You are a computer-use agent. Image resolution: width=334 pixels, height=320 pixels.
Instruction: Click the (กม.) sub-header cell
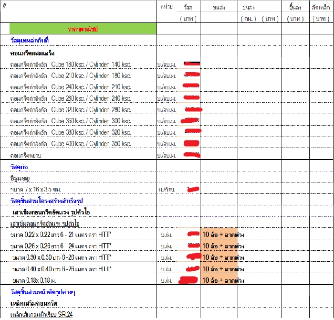click(249, 19)
